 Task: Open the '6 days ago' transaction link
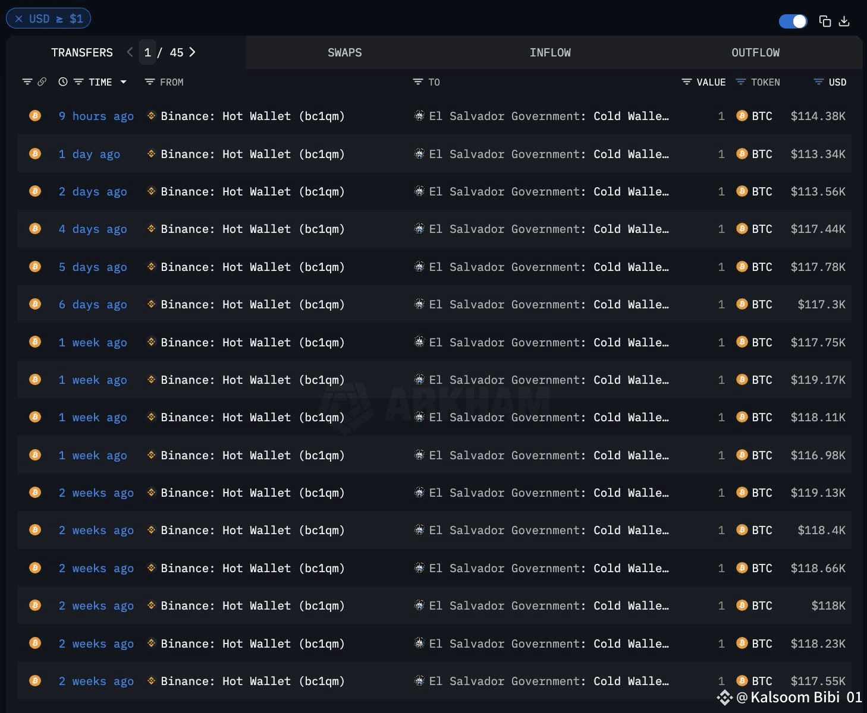click(93, 304)
